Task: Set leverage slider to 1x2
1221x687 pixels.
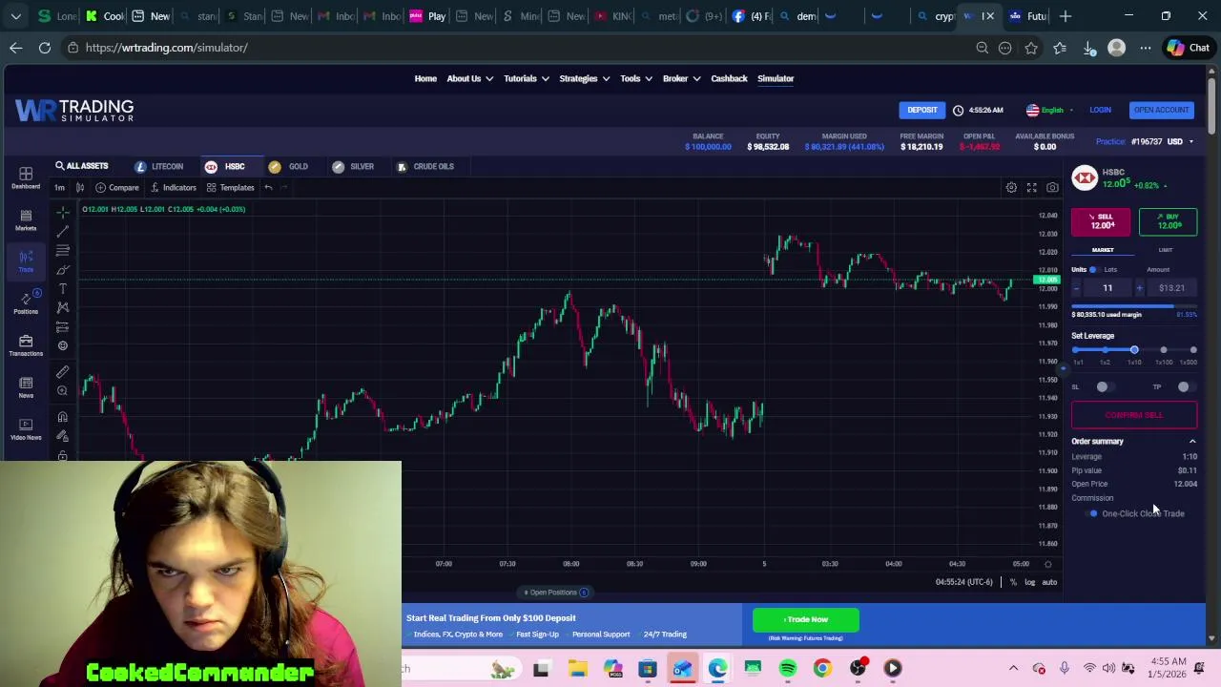Action: pyautogui.click(x=1105, y=350)
